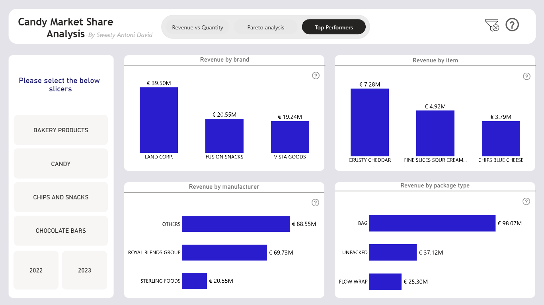The image size is (544, 305).
Task: Click the € 7.28M data label
Action: (370, 85)
